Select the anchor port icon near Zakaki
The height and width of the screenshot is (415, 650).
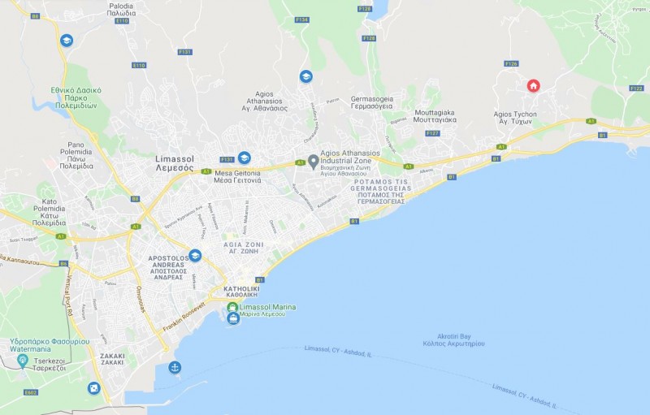tap(175, 367)
